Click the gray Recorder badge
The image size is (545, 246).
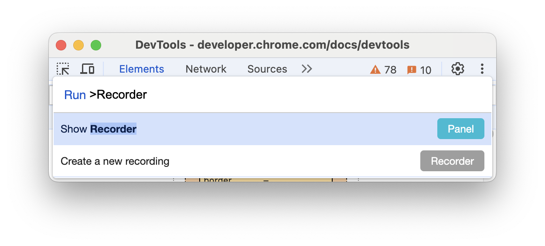pos(452,161)
